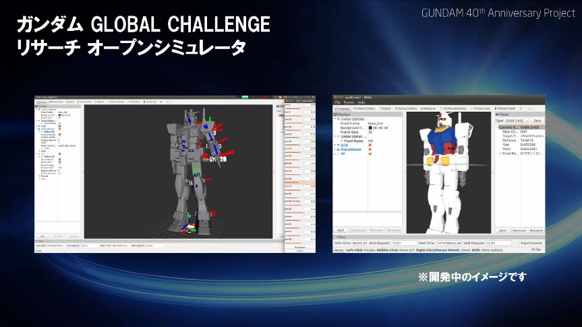Viewport: 582px width, 327px height.
Task: Toggle Grid checkbox in gray Gundam RViz window
Action: click(59, 126)
